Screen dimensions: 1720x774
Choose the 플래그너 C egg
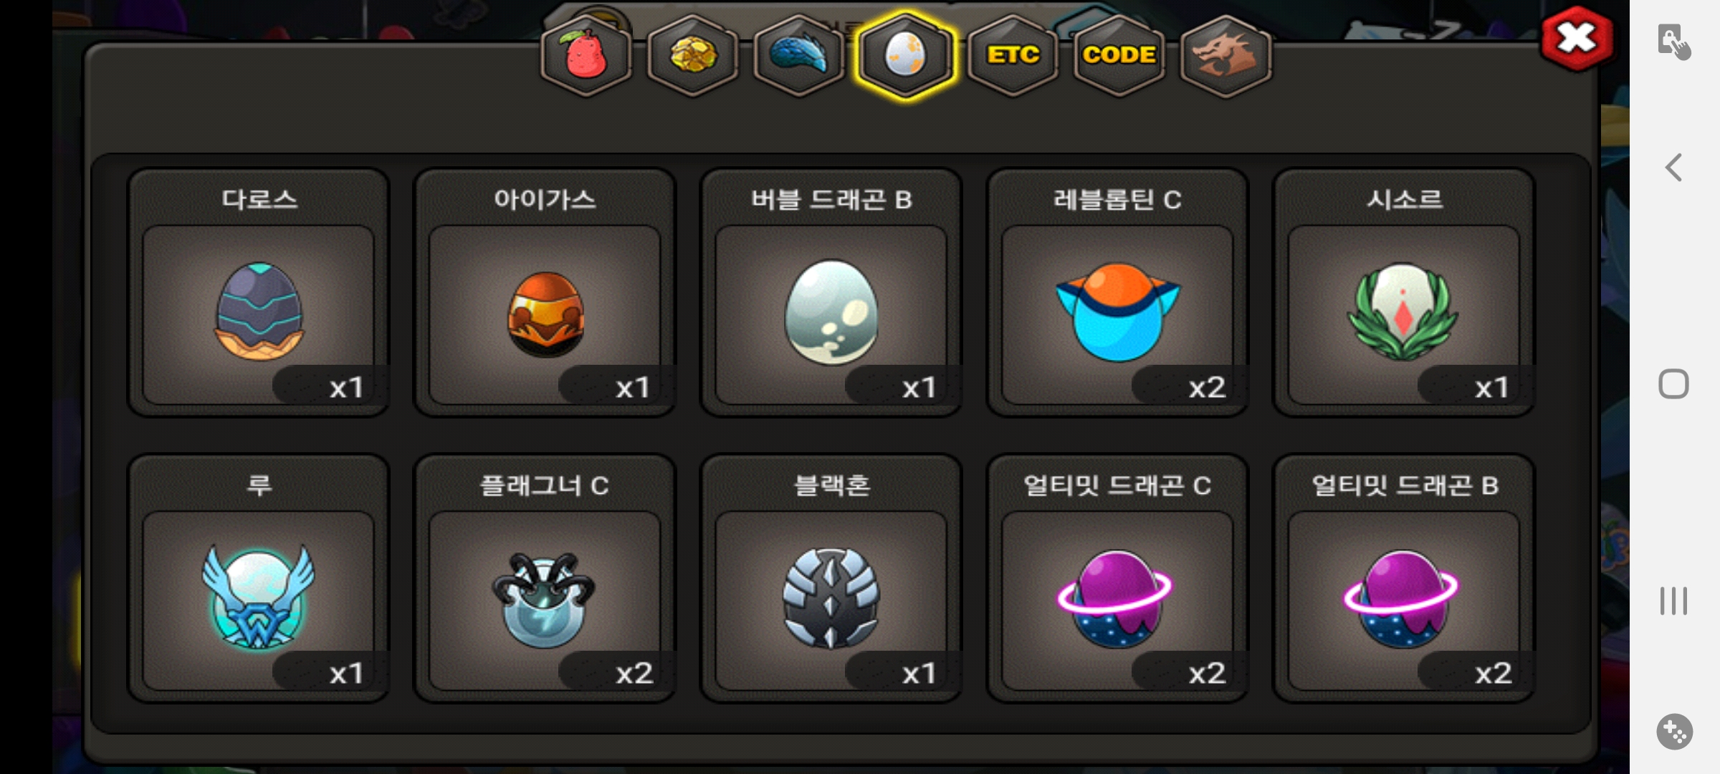coord(545,578)
